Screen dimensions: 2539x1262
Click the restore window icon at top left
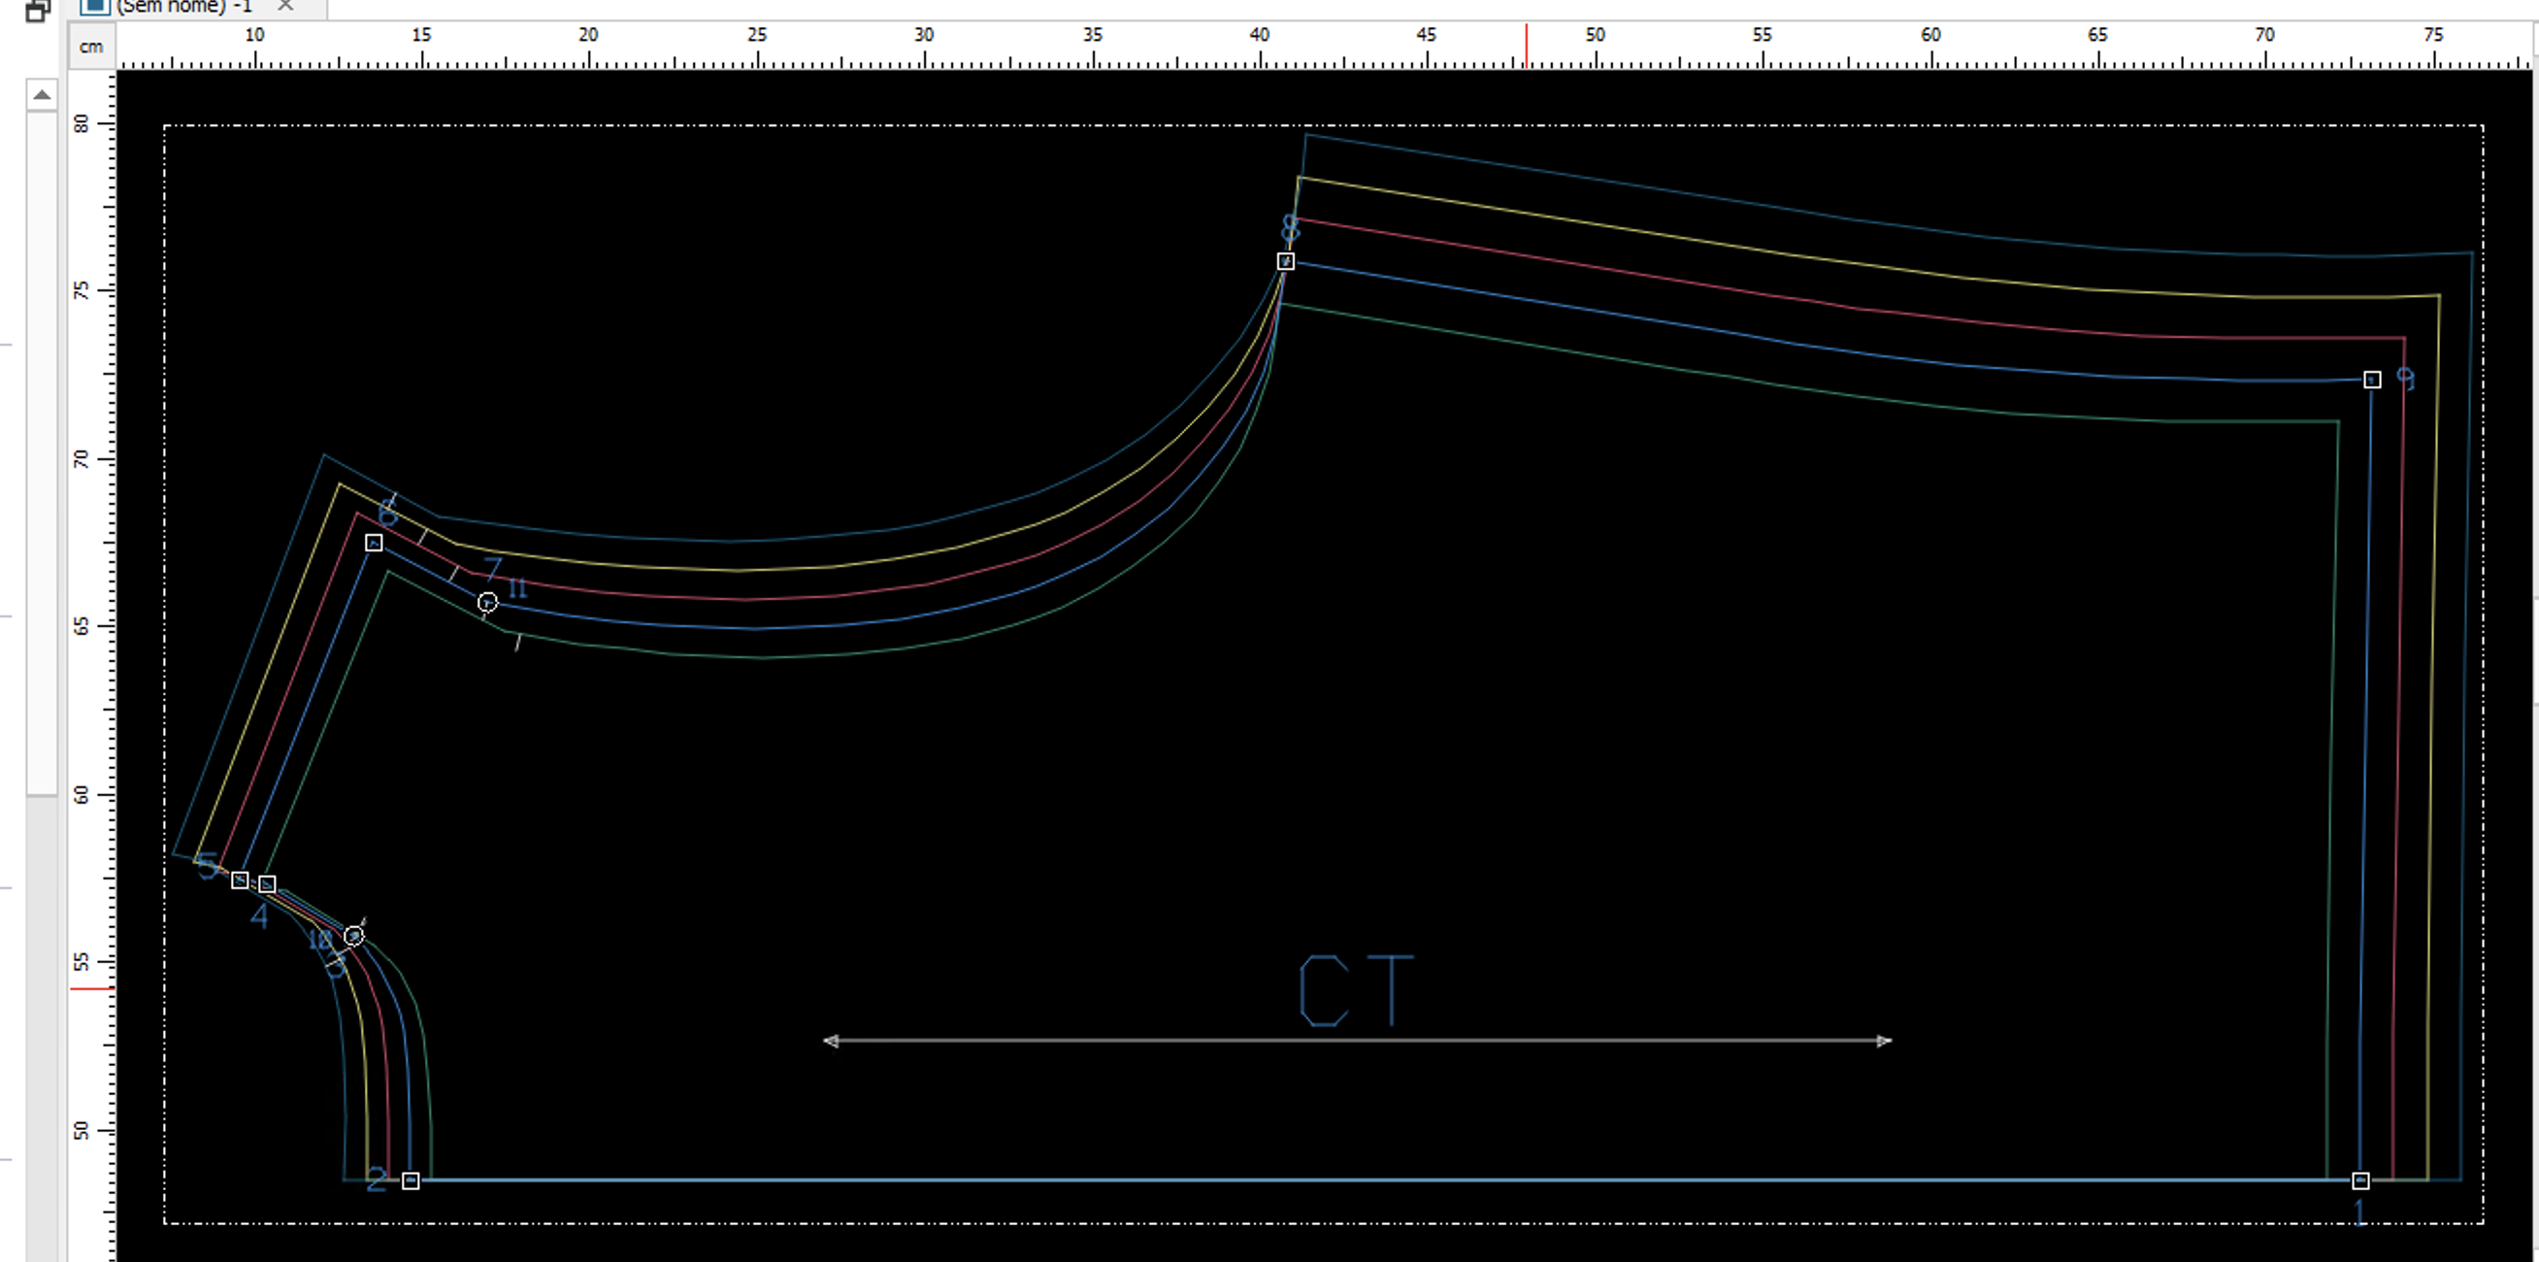[38, 10]
